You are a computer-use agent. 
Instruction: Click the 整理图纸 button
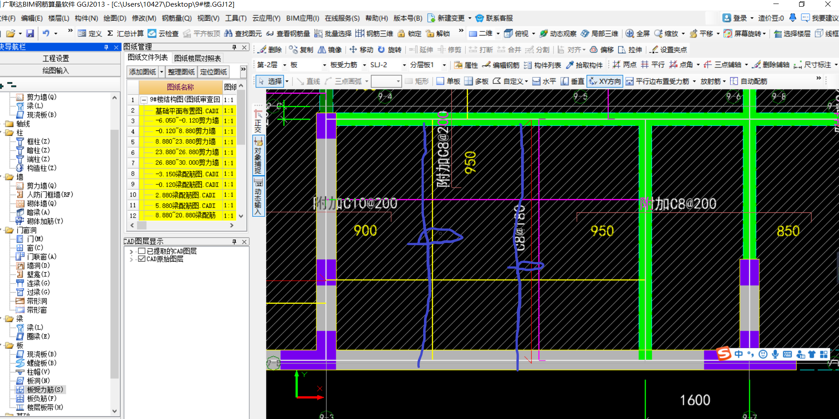[181, 71]
